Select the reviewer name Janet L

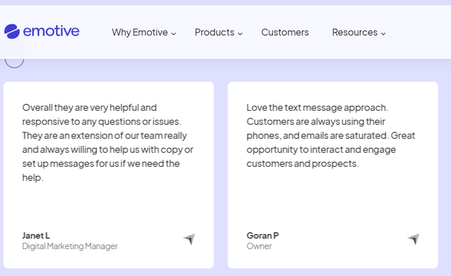36,235
